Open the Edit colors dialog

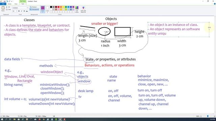pos(77,9)
